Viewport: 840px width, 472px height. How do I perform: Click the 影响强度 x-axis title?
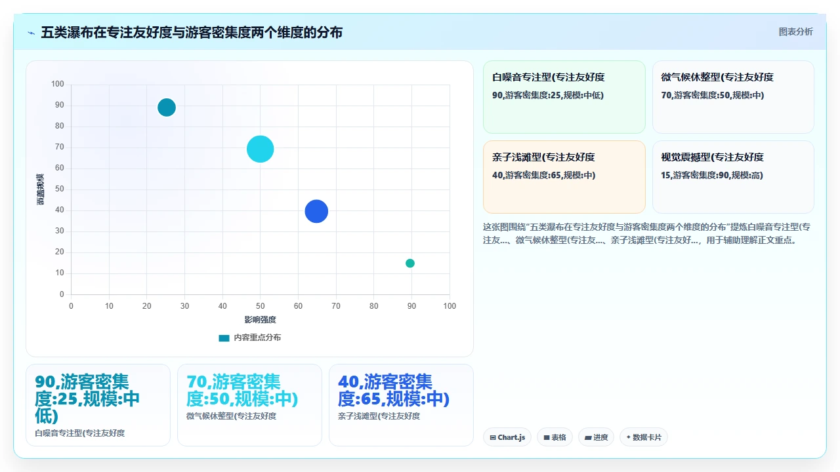[261, 320]
